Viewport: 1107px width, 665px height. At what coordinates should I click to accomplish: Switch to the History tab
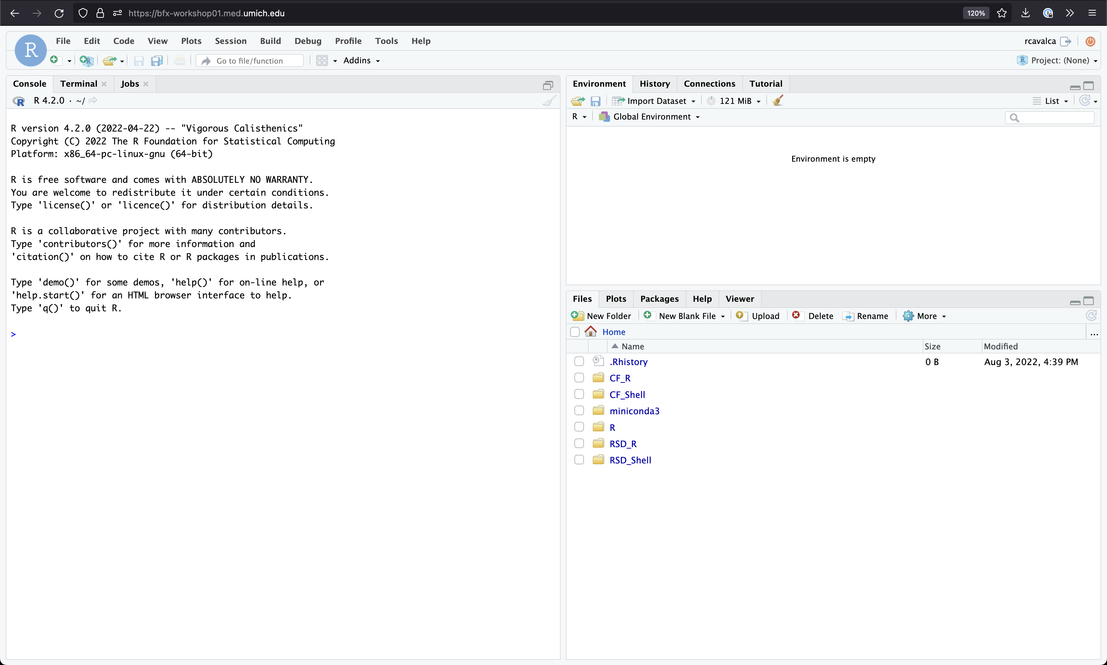(x=655, y=84)
